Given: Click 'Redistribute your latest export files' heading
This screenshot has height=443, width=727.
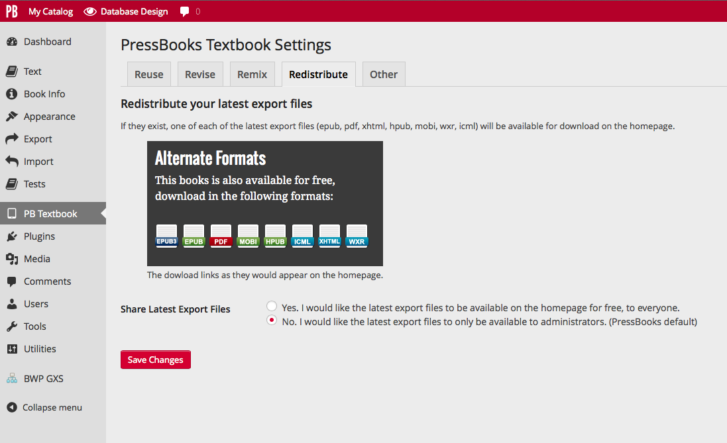Looking at the screenshot, I should [217, 104].
